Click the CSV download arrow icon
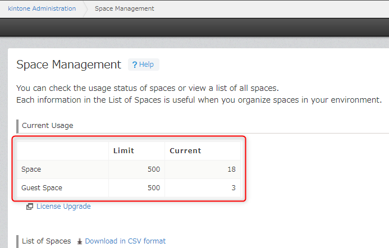This screenshot has width=389, height=248. pos(80,241)
